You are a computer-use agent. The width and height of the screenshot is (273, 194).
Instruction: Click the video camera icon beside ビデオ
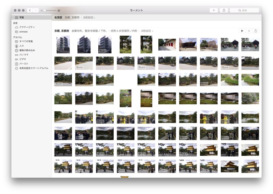16,60
